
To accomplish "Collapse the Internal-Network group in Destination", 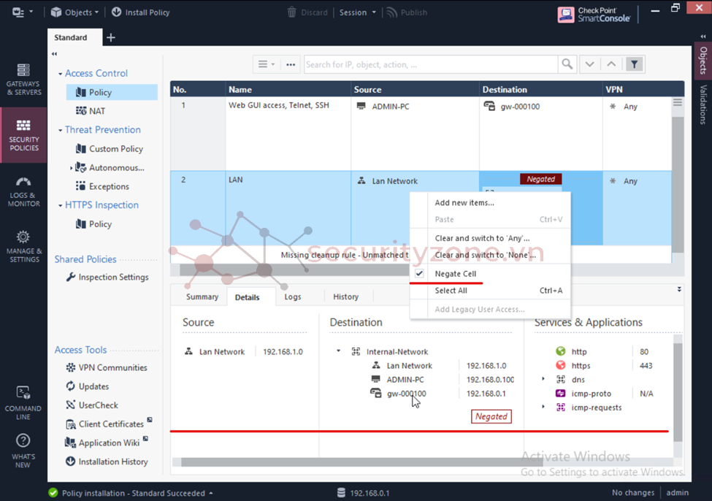I will (x=338, y=351).
